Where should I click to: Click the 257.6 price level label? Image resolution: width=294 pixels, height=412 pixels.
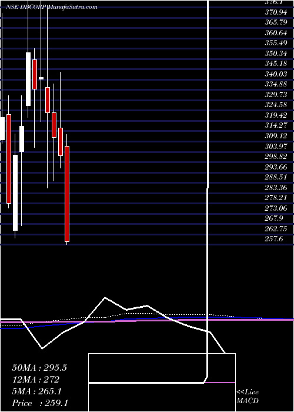274,239
